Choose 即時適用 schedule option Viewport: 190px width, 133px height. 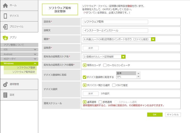pyautogui.click(x=100, y=102)
